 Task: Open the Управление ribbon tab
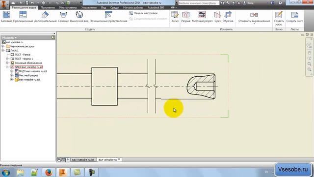click(x=89, y=8)
